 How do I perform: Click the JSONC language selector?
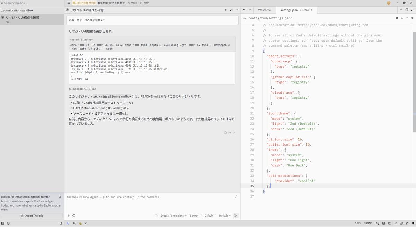click(x=368, y=223)
